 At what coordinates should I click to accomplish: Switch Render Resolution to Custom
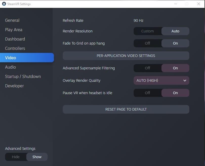tap(148, 31)
